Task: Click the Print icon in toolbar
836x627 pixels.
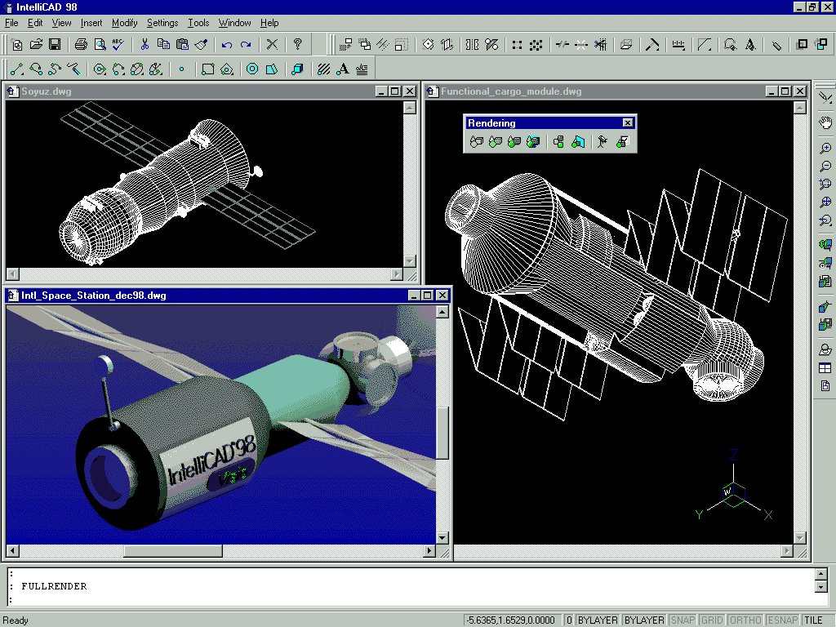Action: point(81,45)
